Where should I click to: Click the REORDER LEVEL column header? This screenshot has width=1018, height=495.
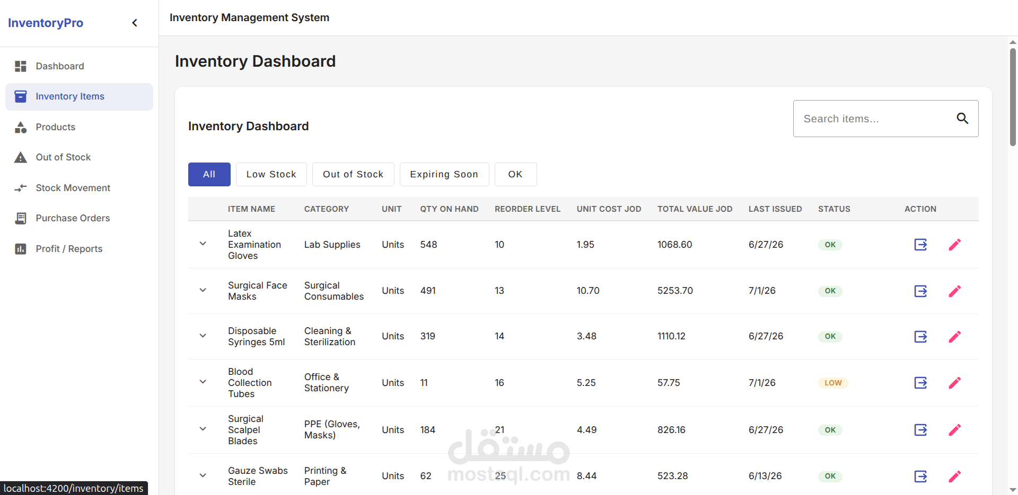point(528,209)
